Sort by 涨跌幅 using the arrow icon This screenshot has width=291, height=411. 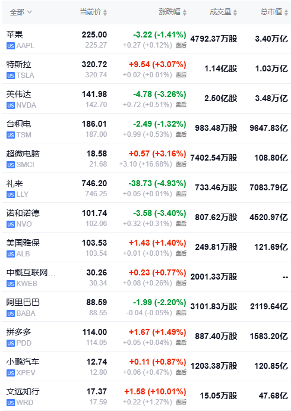(185, 12)
